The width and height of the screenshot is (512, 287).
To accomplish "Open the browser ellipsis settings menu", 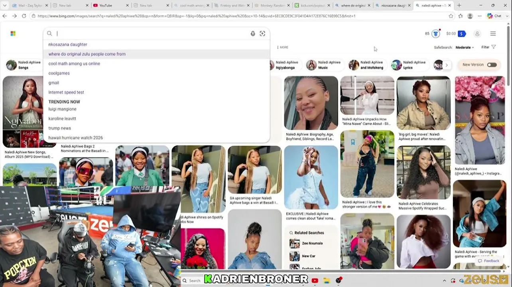I will tap(480, 16).
